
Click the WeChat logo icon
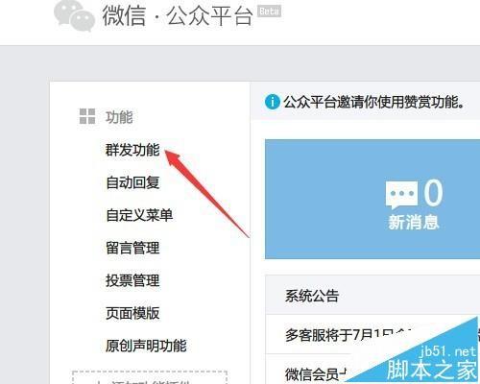[x=74, y=15]
